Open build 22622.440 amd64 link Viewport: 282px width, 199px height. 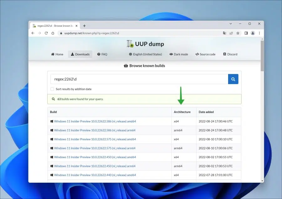[x=95, y=175]
